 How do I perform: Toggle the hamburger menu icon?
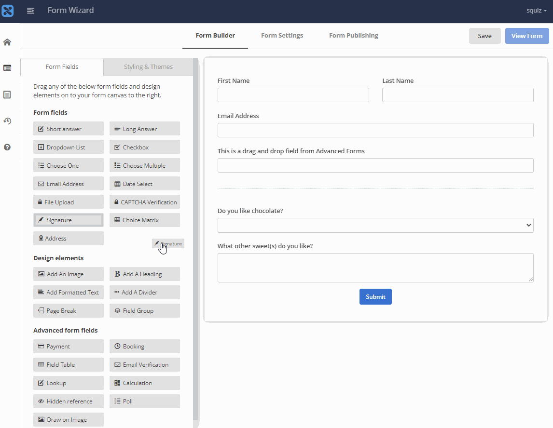(x=31, y=11)
